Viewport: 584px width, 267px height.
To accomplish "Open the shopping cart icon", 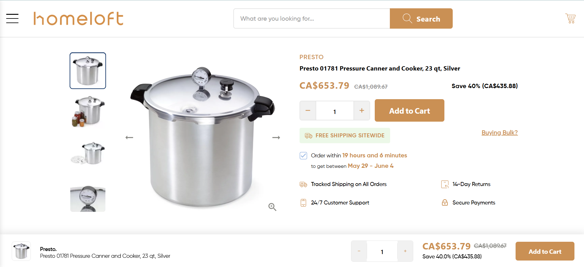I will (570, 18).
